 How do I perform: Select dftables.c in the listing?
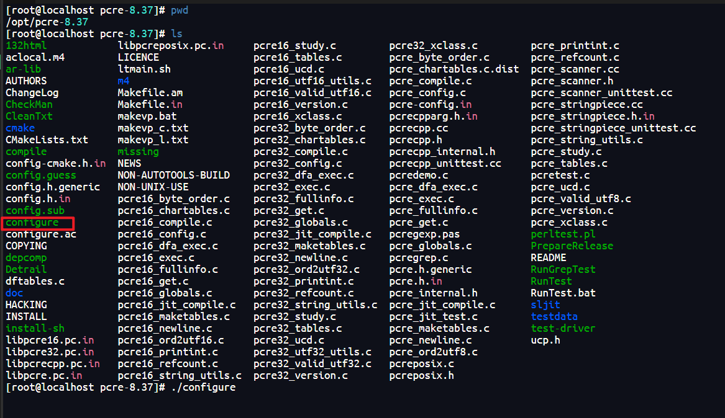(x=35, y=282)
